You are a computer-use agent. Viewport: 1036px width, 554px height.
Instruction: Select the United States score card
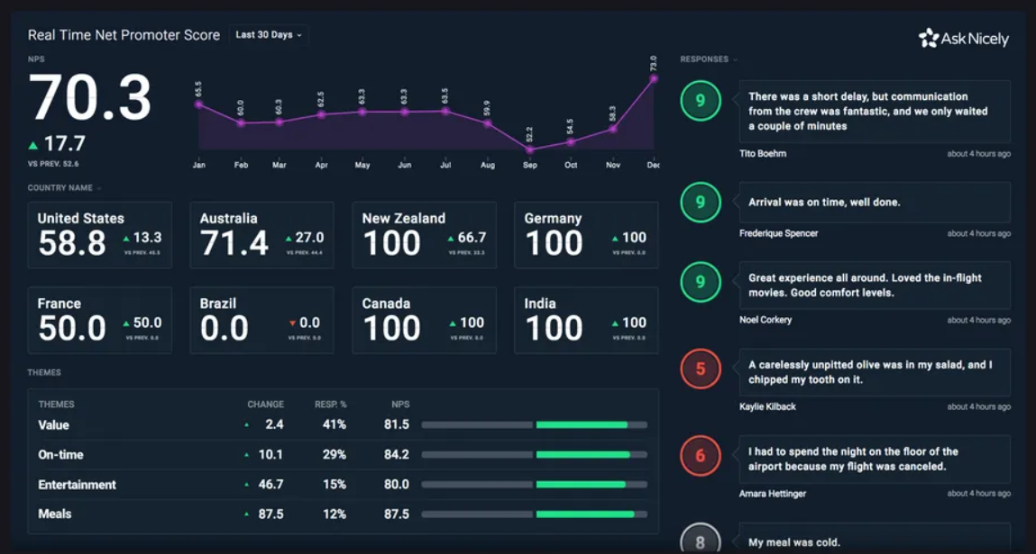point(100,235)
